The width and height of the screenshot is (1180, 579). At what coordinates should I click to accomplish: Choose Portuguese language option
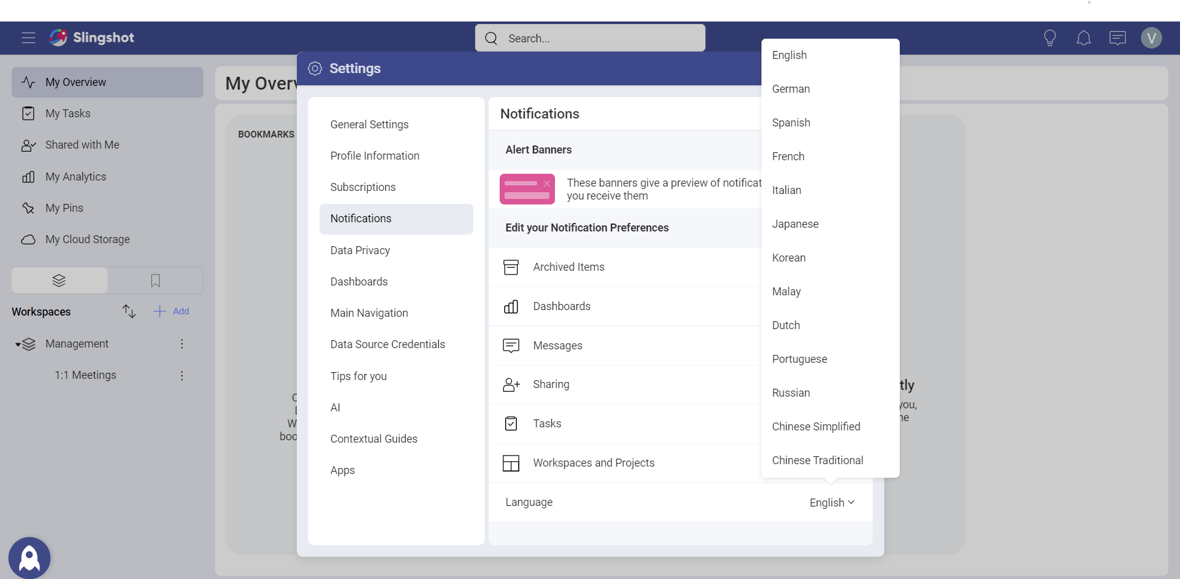830,359
